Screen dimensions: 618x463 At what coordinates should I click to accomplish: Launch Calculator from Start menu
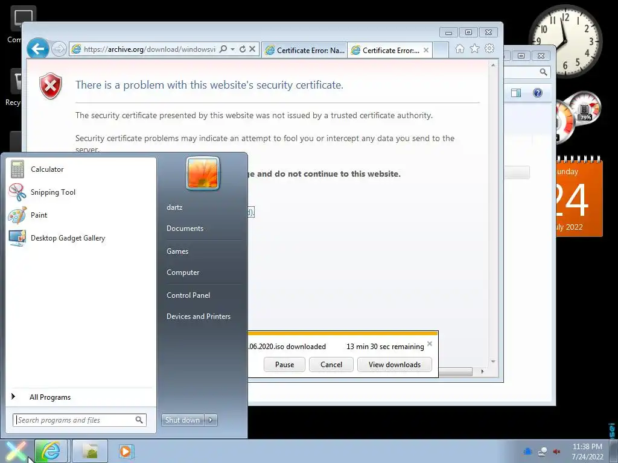81,169
